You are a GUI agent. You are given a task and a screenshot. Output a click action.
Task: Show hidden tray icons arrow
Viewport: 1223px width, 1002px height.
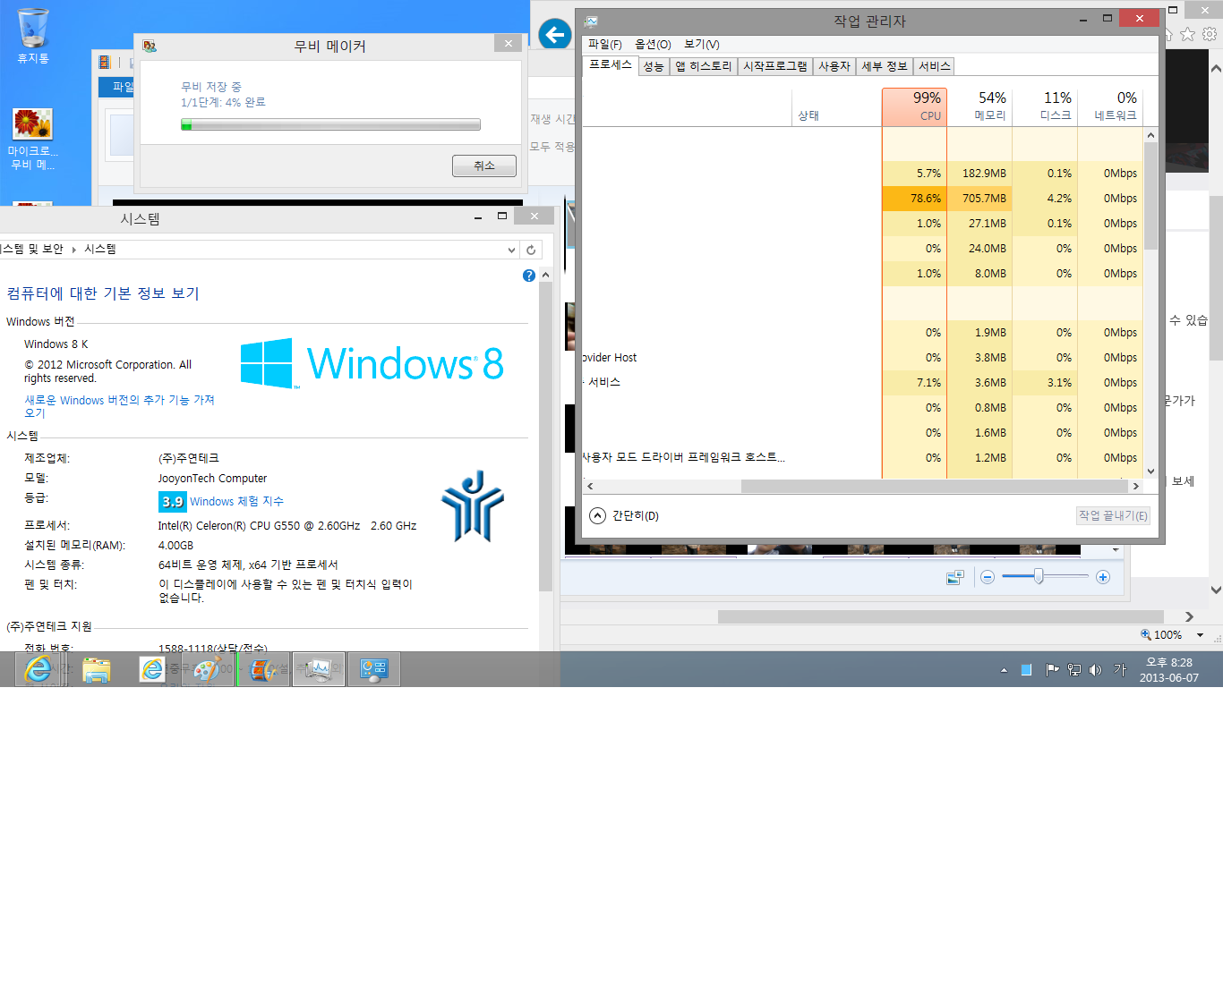[x=1004, y=670]
